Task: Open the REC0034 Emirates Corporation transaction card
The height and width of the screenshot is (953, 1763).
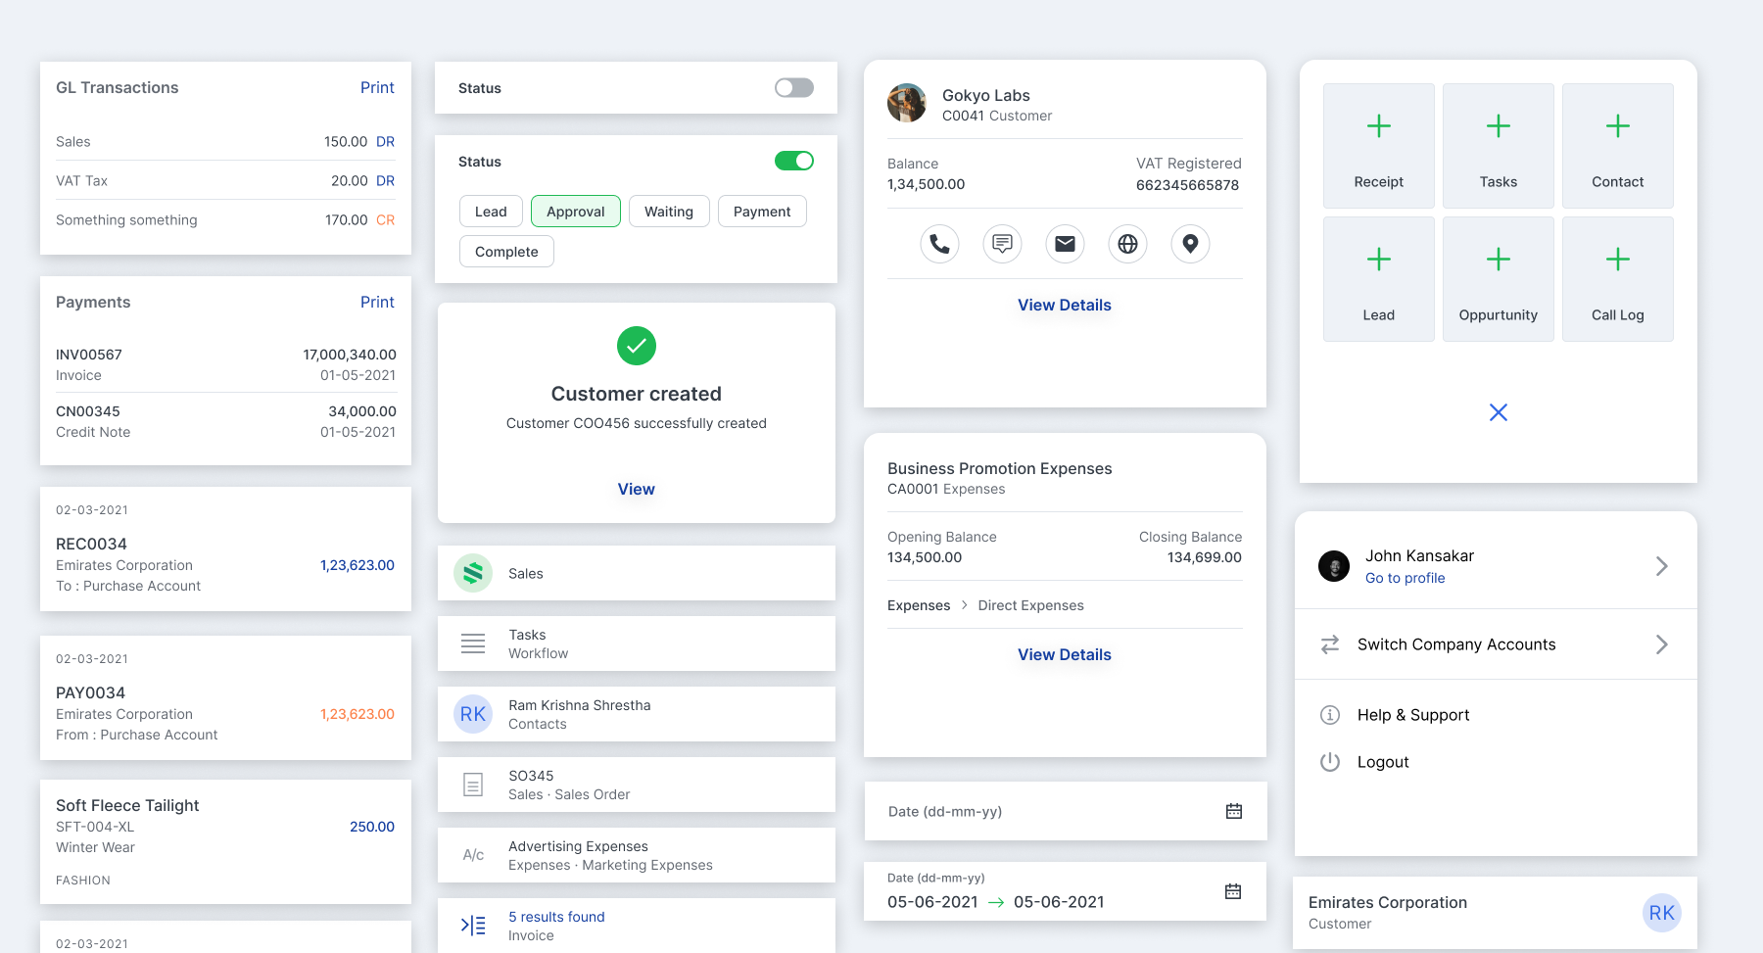Action: [x=225, y=548]
